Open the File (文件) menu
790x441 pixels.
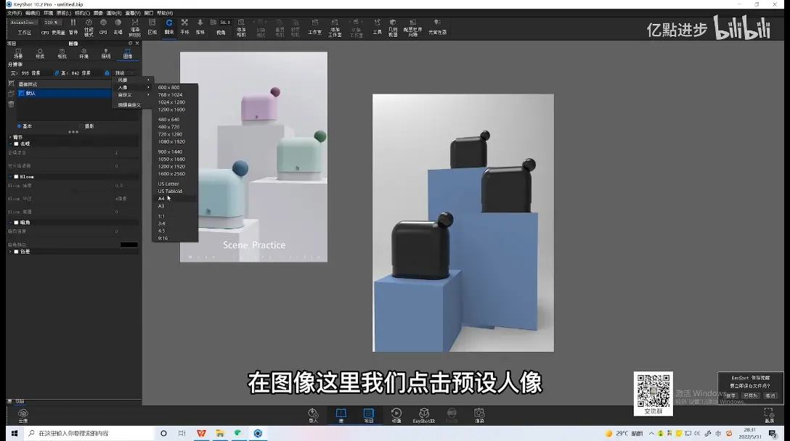(x=14, y=13)
